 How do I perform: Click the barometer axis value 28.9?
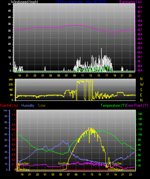140,66
